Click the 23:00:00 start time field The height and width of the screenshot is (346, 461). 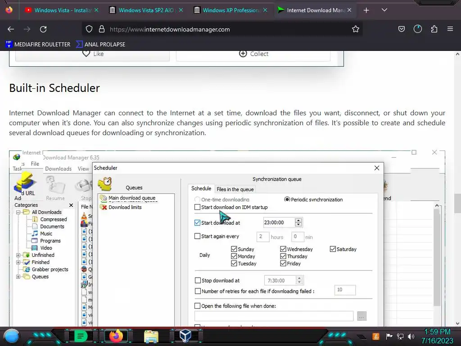tap(279, 223)
